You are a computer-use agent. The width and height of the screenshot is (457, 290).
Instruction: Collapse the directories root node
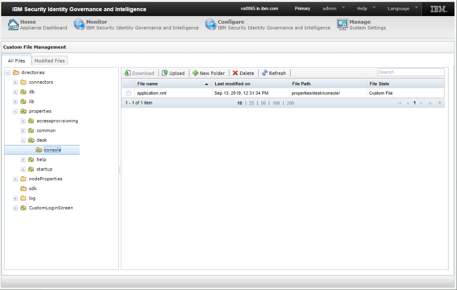8,73
